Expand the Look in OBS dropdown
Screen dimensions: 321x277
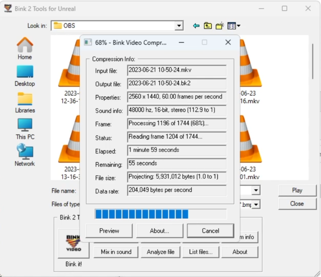[179, 26]
